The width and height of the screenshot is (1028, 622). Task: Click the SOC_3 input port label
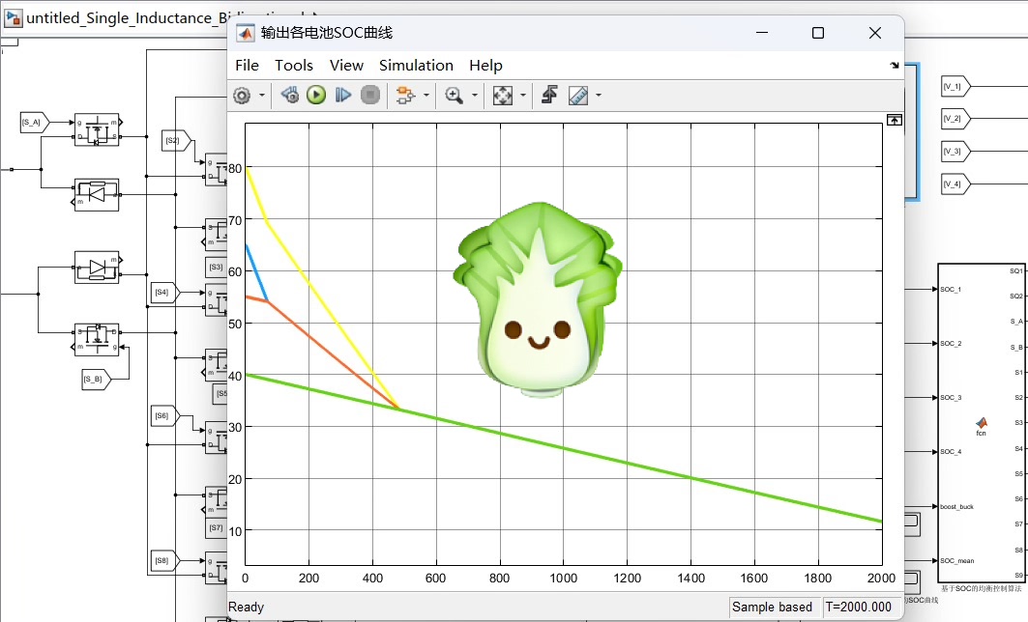point(951,398)
